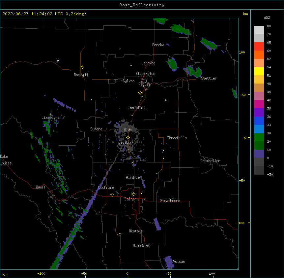
Task: Select the light gray 80-70 dBZ legend swatch
Action: click(x=259, y=30)
